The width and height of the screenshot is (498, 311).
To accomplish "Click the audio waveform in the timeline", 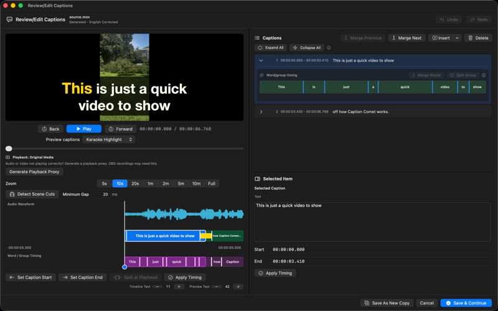I will 184,214.
